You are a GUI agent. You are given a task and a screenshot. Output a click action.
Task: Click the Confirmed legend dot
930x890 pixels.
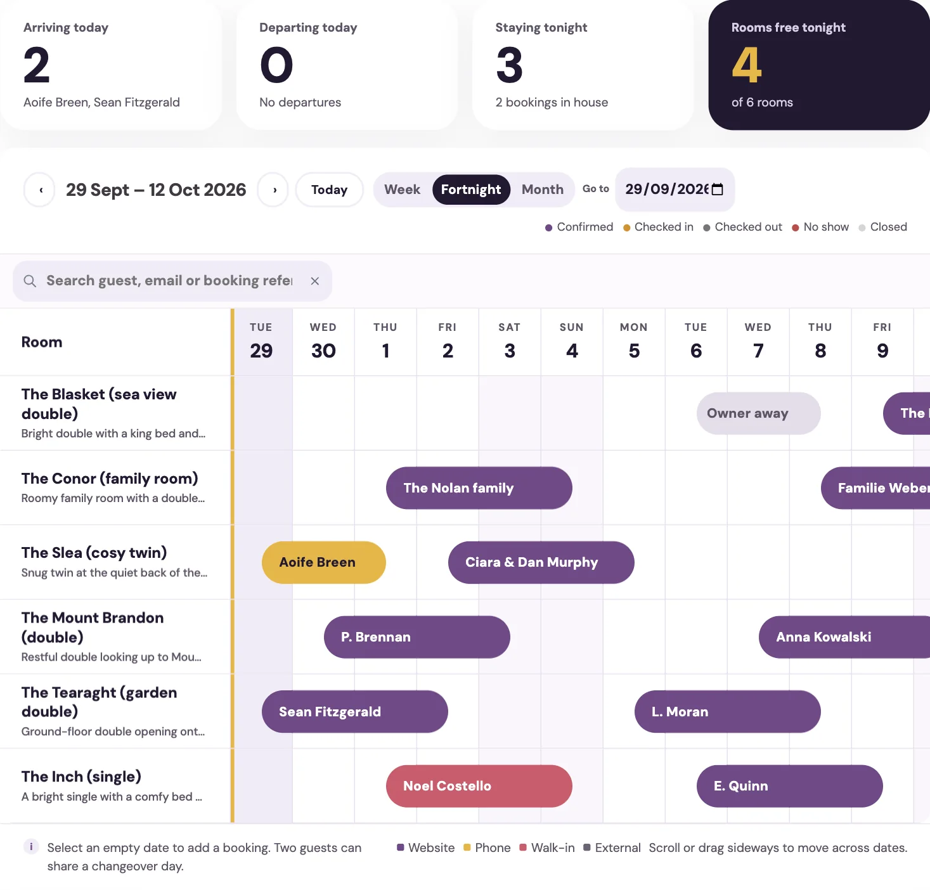click(x=549, y=228)
